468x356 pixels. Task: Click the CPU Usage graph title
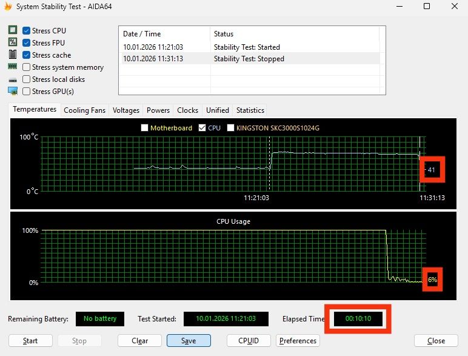pos(233,221)
